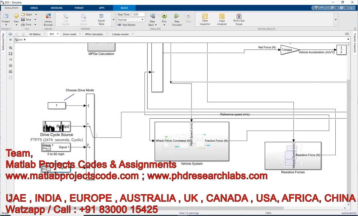Launch the Logic Analyzer

[222, 19]
